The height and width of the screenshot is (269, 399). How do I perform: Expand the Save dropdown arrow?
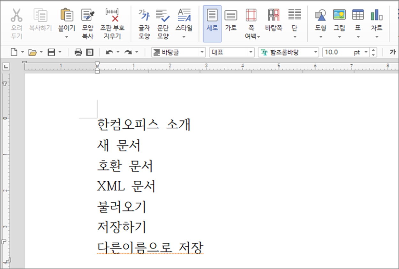pos(60,52)
